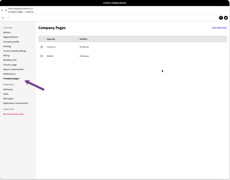This screenshot has width=230, height=180.
Task: Open the help question mark icon
Action: 221,18
